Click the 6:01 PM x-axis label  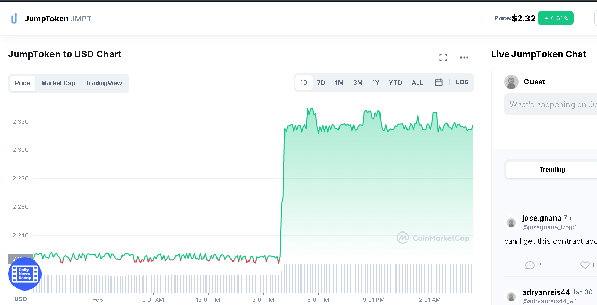[x=318, y=300]
